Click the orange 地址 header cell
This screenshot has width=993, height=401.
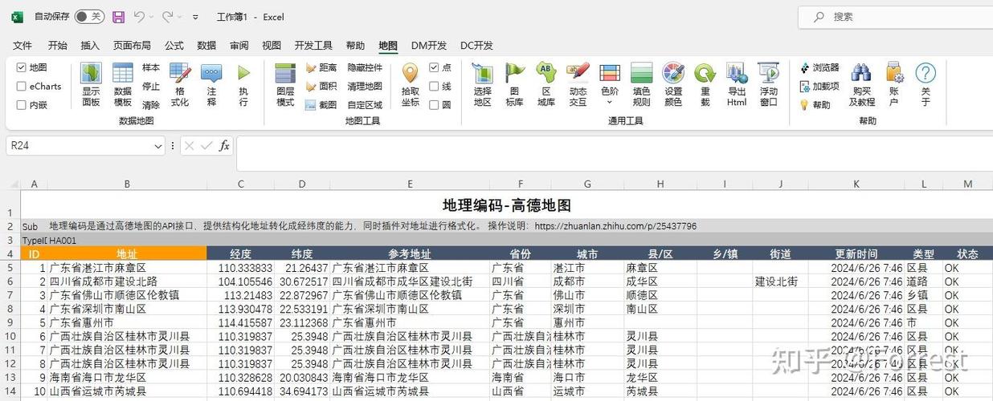126,253
